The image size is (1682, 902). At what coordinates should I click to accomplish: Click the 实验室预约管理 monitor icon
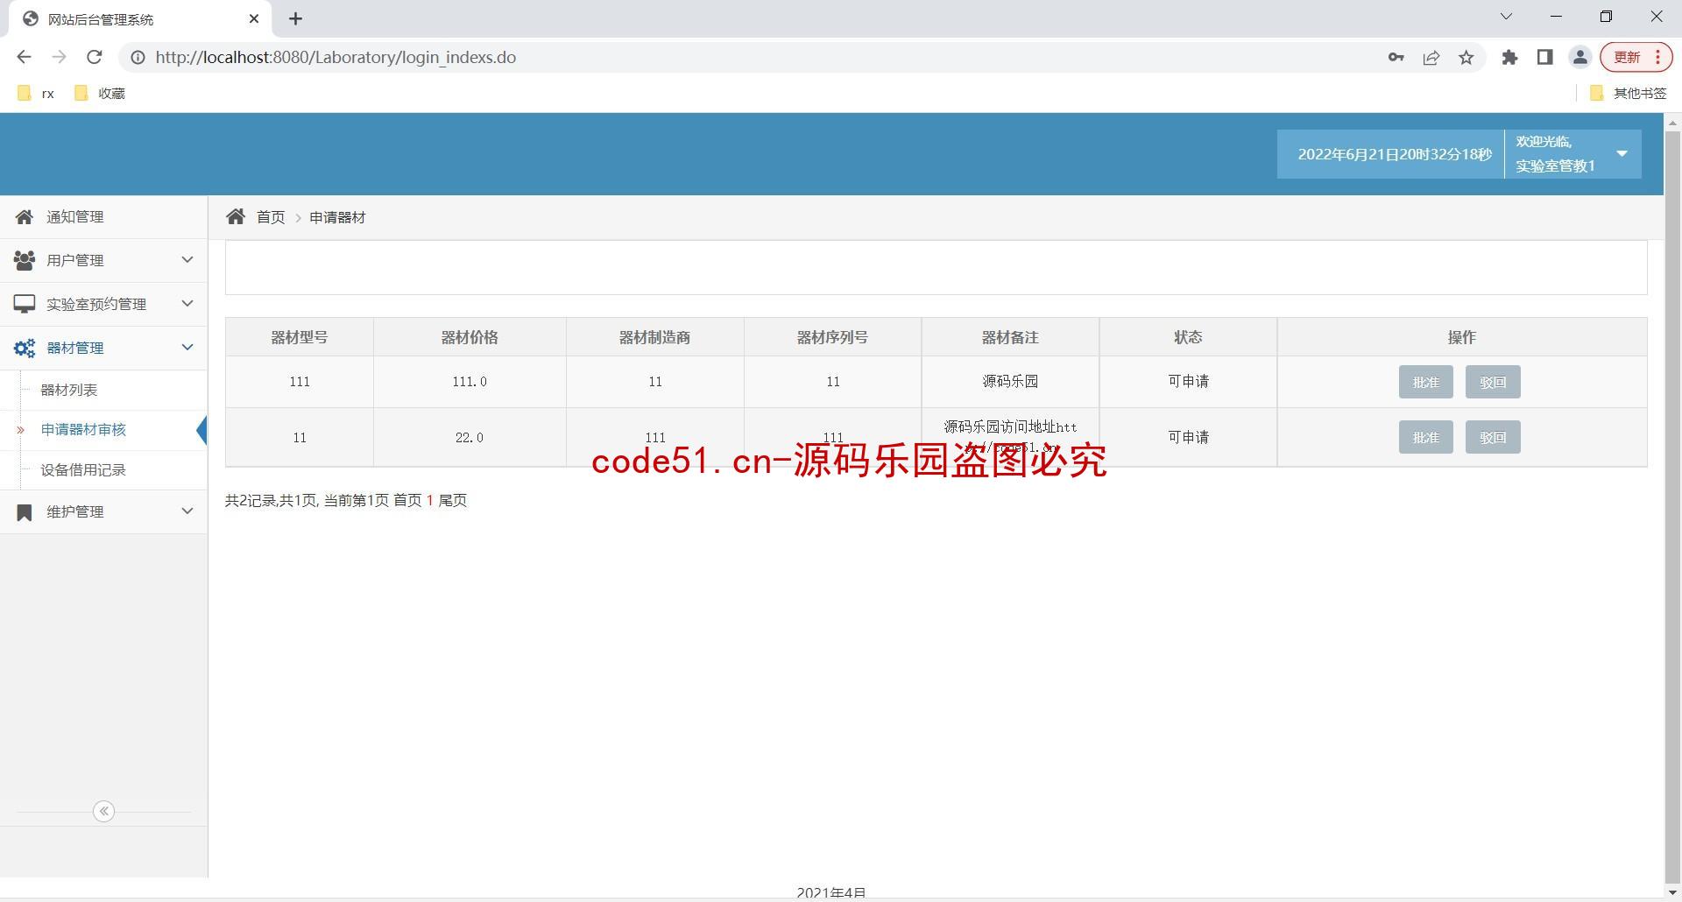(x=25, y=304)
